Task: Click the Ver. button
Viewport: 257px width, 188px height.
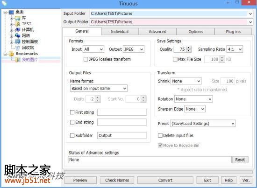Action: click(x=246, y=180)
